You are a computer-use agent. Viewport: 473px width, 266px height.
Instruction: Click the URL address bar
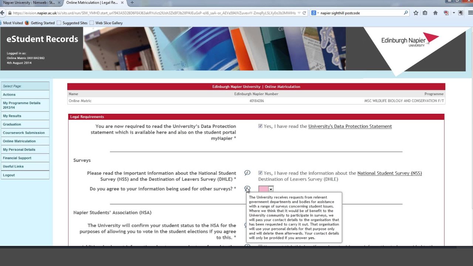pos(154,13)
